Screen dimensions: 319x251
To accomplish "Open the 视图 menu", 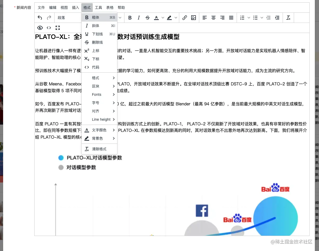I will click(64, 8).
